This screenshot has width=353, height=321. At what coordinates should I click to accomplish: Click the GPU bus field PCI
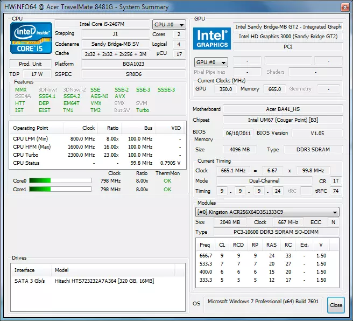tap(288, 47)
